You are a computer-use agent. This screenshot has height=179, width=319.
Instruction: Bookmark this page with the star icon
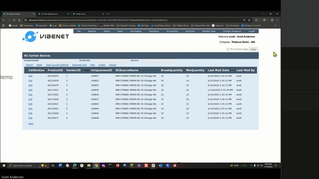[249, 20]
